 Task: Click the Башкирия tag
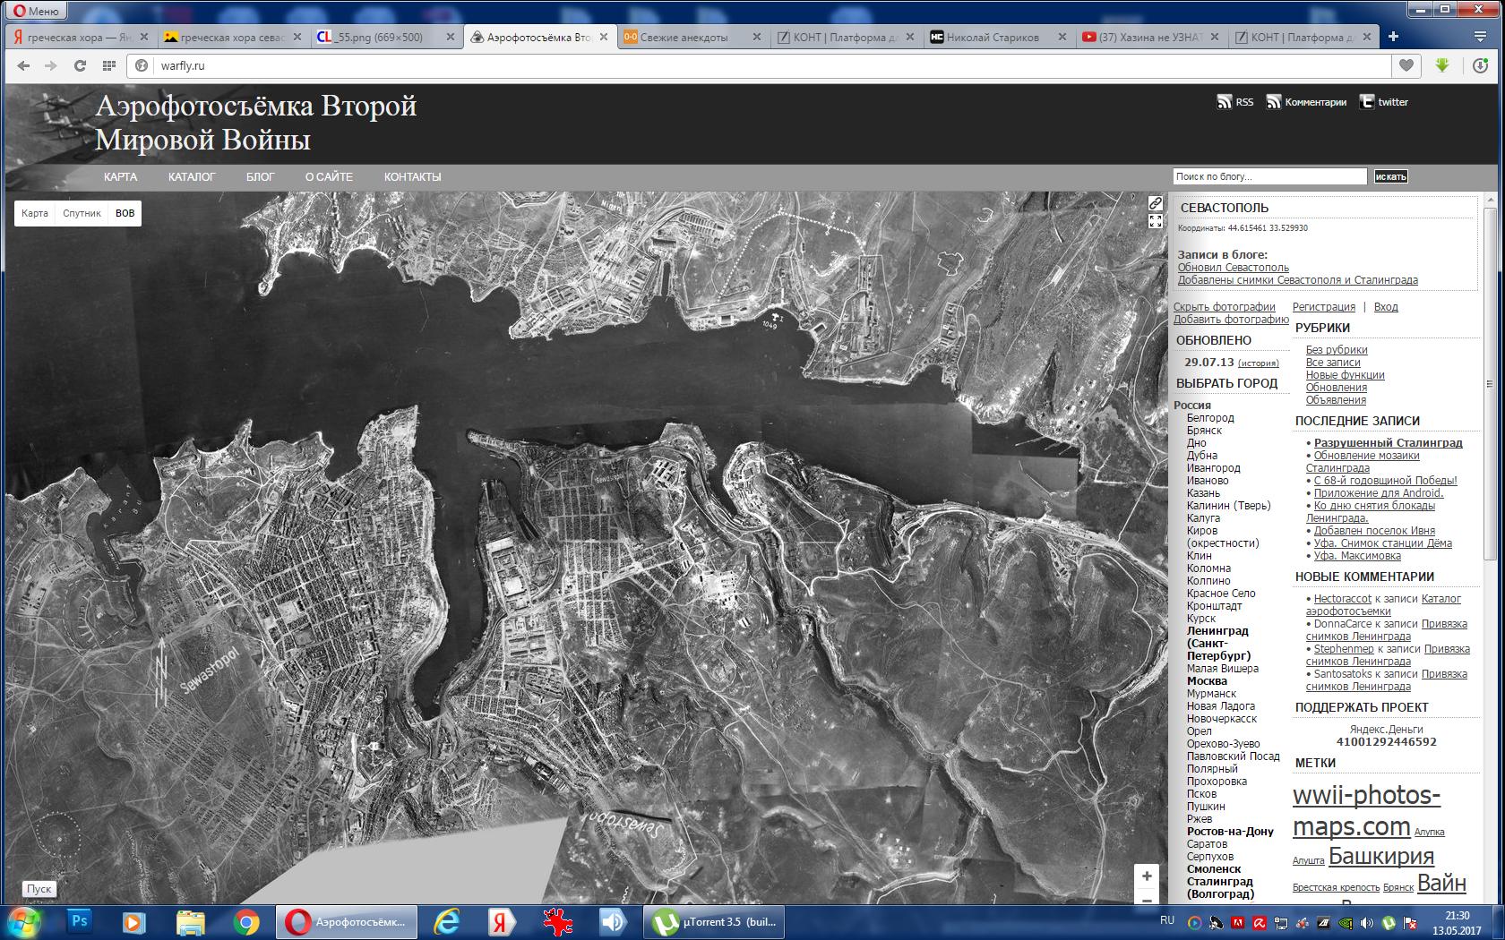point(1380,856)
